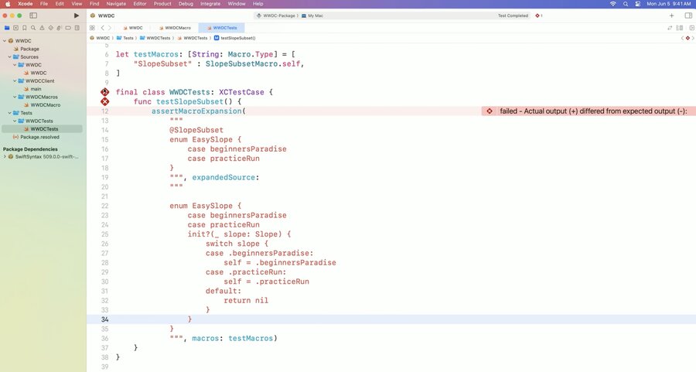Click failed test diamond beside WWDCTests class
This screenshot has height=372, width=696.
[104, 92]
